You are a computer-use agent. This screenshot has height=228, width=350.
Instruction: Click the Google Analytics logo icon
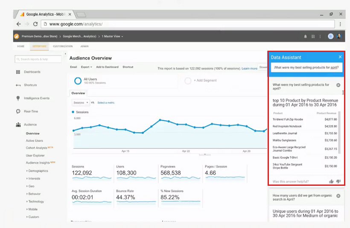(x=17, y=36)
